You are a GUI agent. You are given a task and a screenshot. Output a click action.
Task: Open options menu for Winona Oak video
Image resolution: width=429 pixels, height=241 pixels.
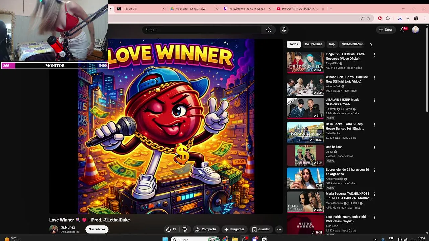click(375, 78)
